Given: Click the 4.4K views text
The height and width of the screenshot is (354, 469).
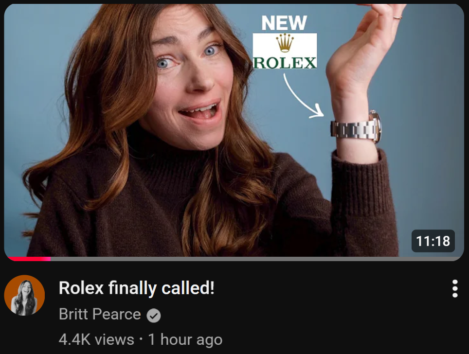Looking at the screenshot, I should pyautogui.click(x=96, y=339).
